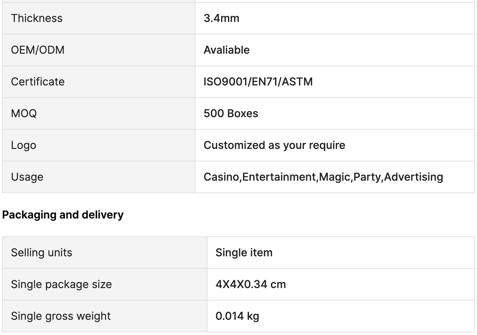
Task: Click the 500 Boxes value
Action: 231,113
